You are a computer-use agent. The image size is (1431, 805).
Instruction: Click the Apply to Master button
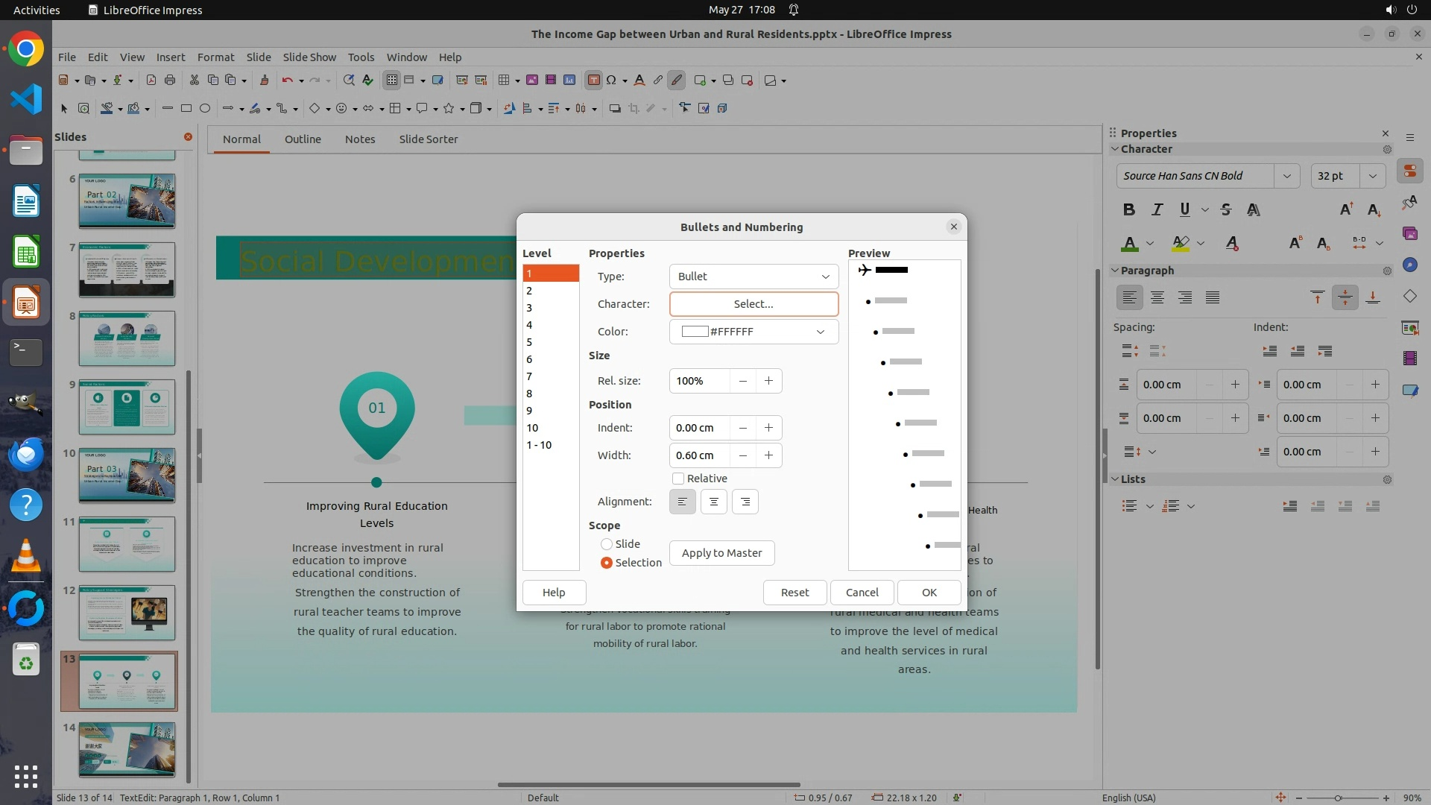(x=721, y=553)
